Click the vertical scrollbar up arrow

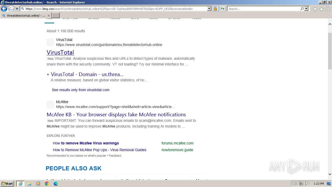coord(330,24)
